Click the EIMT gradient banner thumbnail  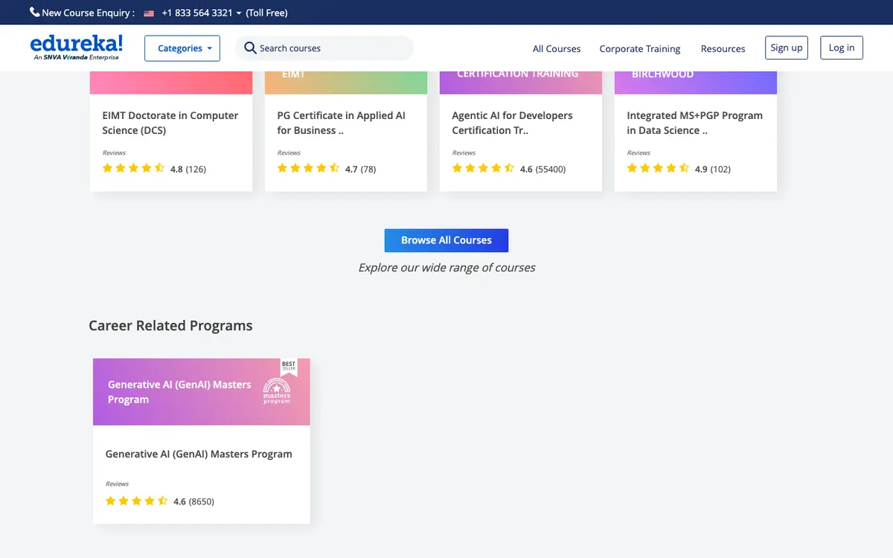pyautogui.click(x=346, y=83)
